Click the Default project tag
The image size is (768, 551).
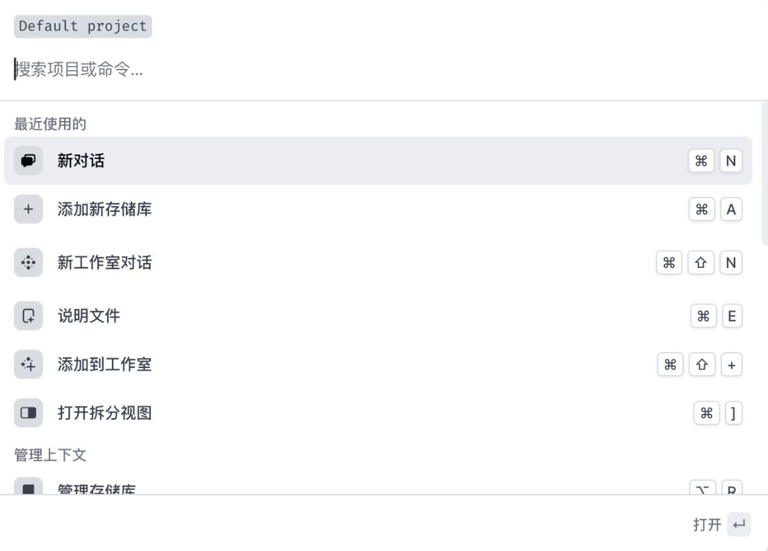[x=83, y=26]
